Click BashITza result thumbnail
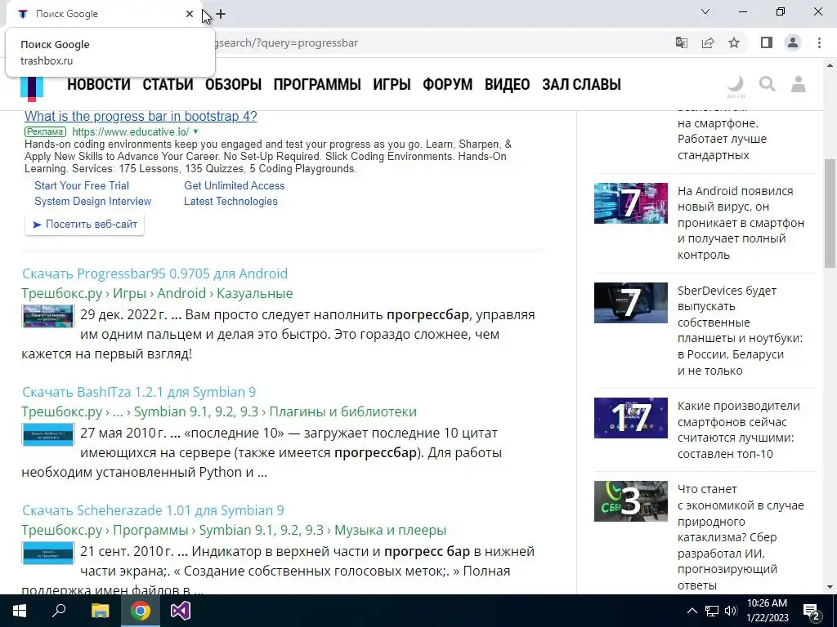837x627 pixels. point(48,434)
